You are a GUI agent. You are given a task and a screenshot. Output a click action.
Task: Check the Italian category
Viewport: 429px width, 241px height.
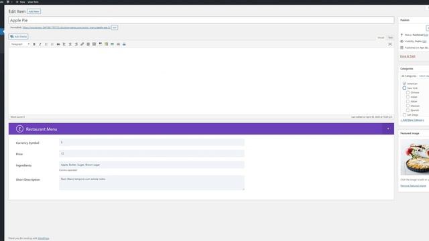coord(408,101)
